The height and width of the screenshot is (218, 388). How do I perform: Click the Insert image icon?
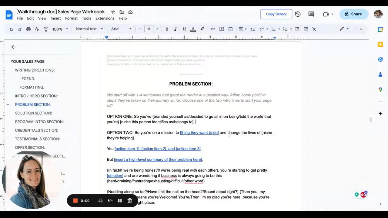click(230, 29)
